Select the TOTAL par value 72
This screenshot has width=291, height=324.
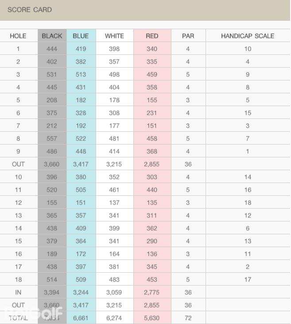(x=188, y=318)
